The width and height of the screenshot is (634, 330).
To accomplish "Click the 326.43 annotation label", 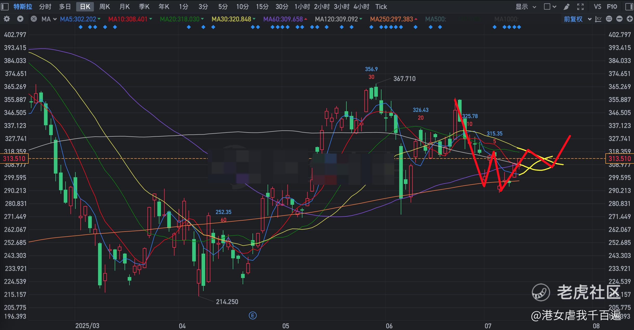I will click(420, 110).
